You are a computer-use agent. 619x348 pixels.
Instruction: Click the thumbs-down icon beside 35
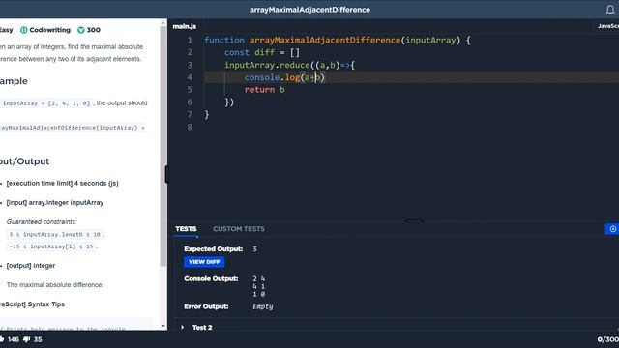tap(27, 339)
